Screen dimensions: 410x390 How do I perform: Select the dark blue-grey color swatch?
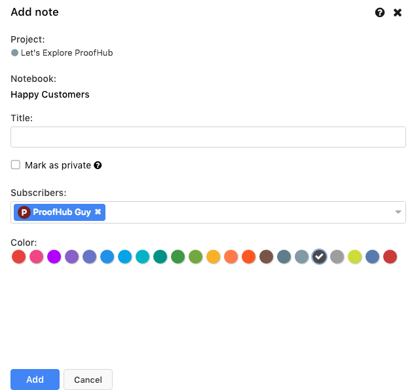pos(284,256)
